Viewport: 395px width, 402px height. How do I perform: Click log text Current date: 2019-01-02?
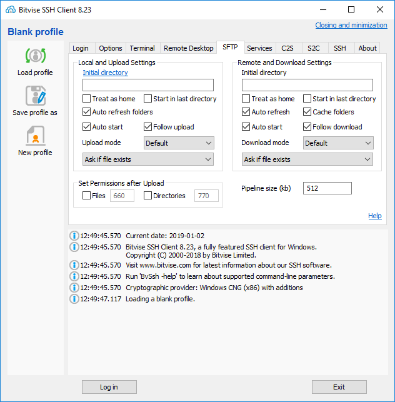[165, 236]
